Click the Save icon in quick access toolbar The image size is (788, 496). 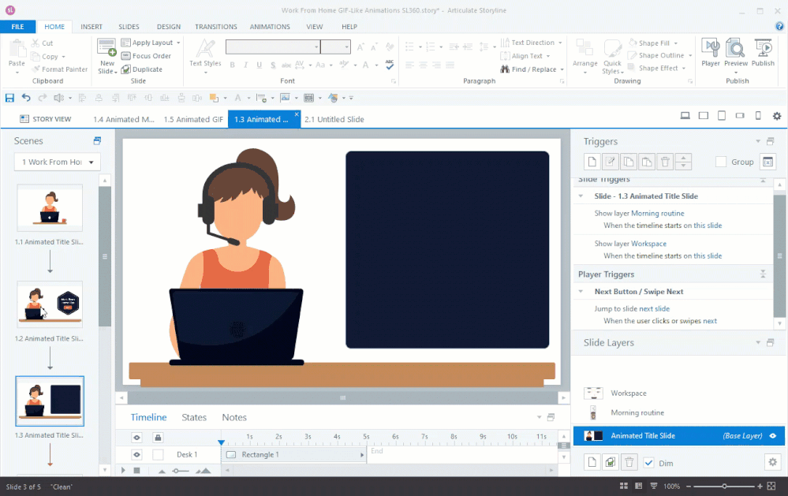tap(9, 98)
